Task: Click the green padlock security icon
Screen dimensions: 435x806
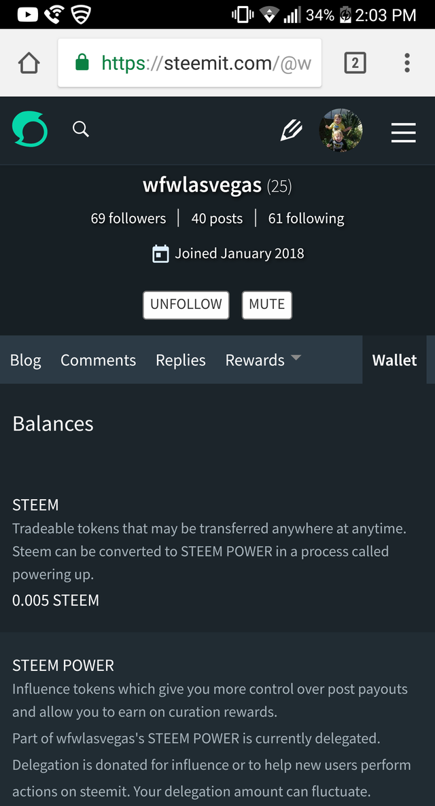Action: pyautogui.click(x=82, y=62)
